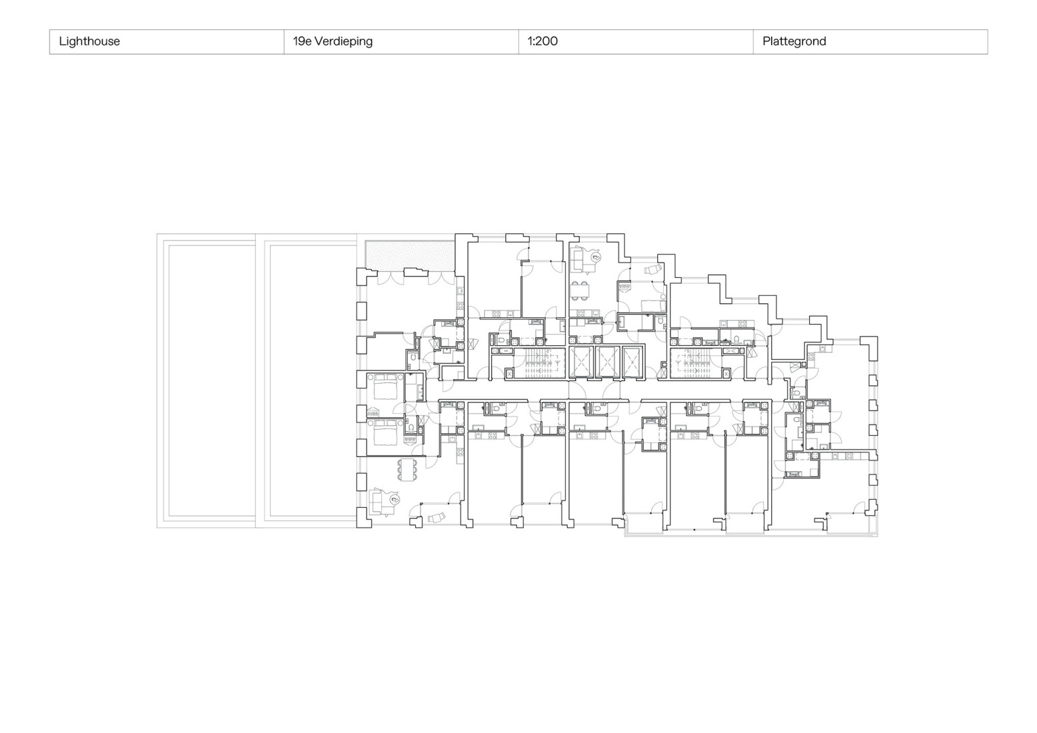Image resolution: width=1037 pixels, height=733 pixels.
Task: Select the rightmost elevator shaft
Action: pyautogui.click(x=632, y=361)
